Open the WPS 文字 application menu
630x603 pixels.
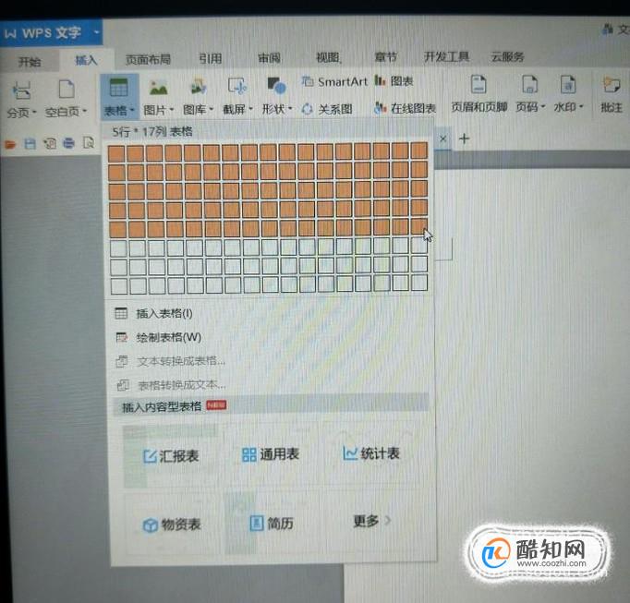pos(51,33)
